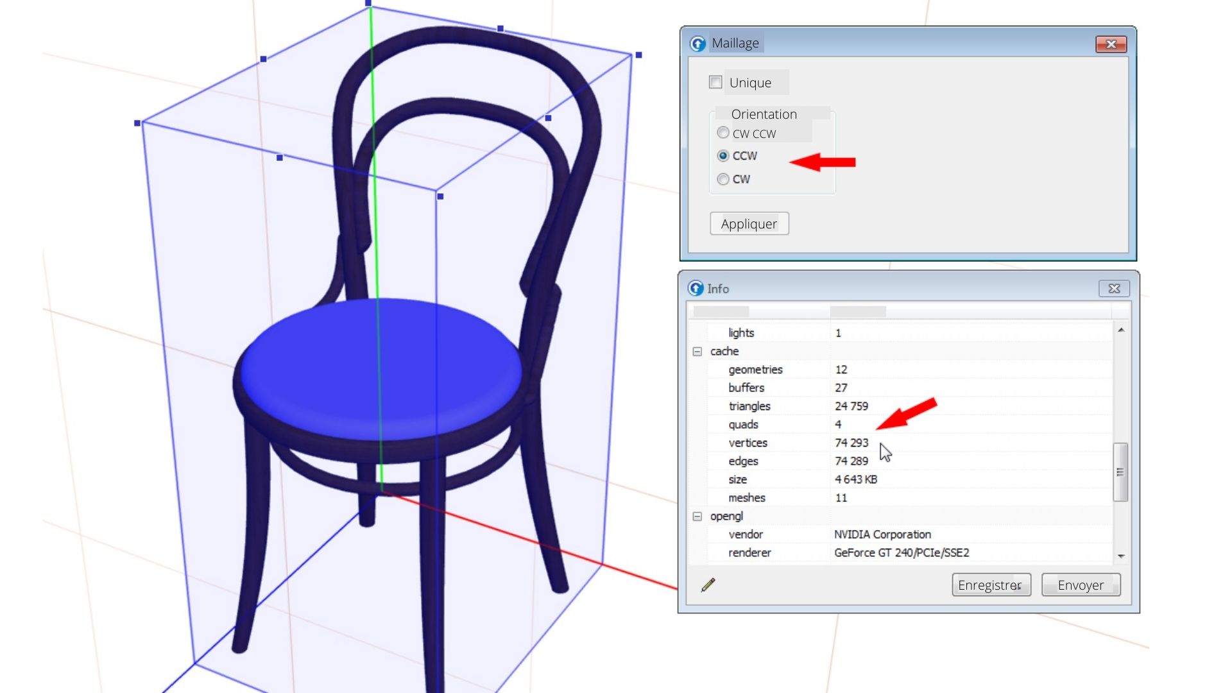Image resolution: width=1232 pixels, height=693 pixels.
Task: Click the Info window title icon
Action: coord(696,288)
